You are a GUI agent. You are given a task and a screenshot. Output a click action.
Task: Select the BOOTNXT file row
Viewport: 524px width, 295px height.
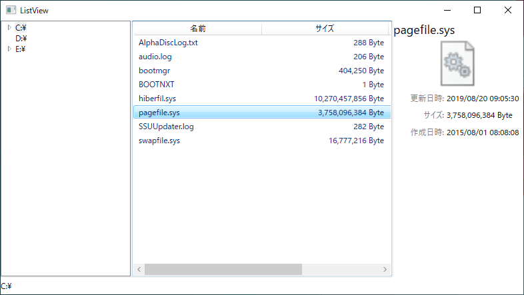(x=262, y=85)
